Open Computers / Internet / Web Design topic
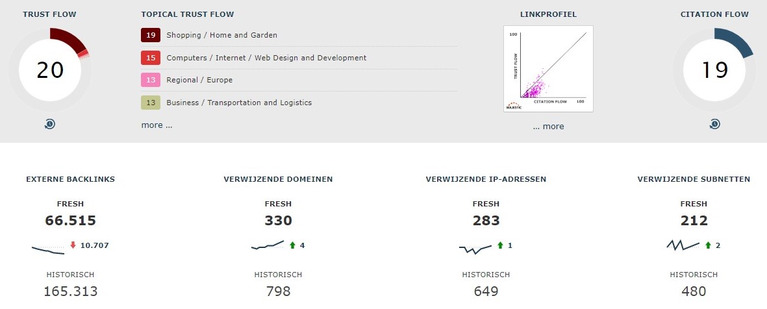Viewport: 767px width, 309px height. (266, 58)
